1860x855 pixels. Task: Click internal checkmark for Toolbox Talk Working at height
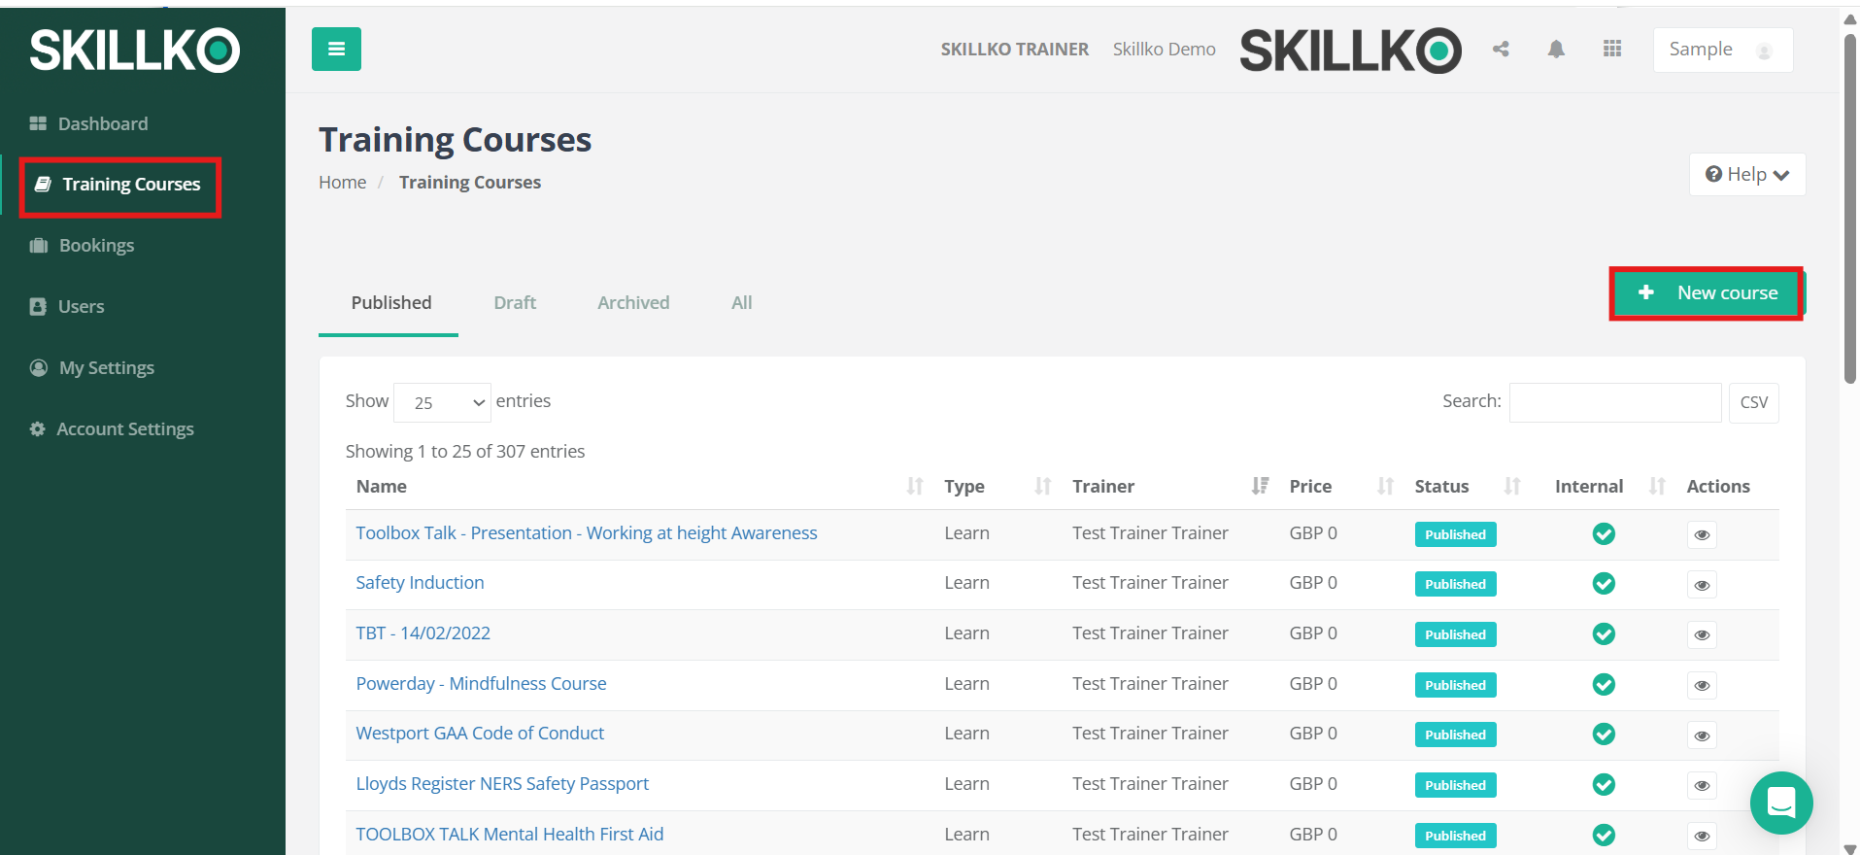pyautogui.click(x=1604, y=533)
